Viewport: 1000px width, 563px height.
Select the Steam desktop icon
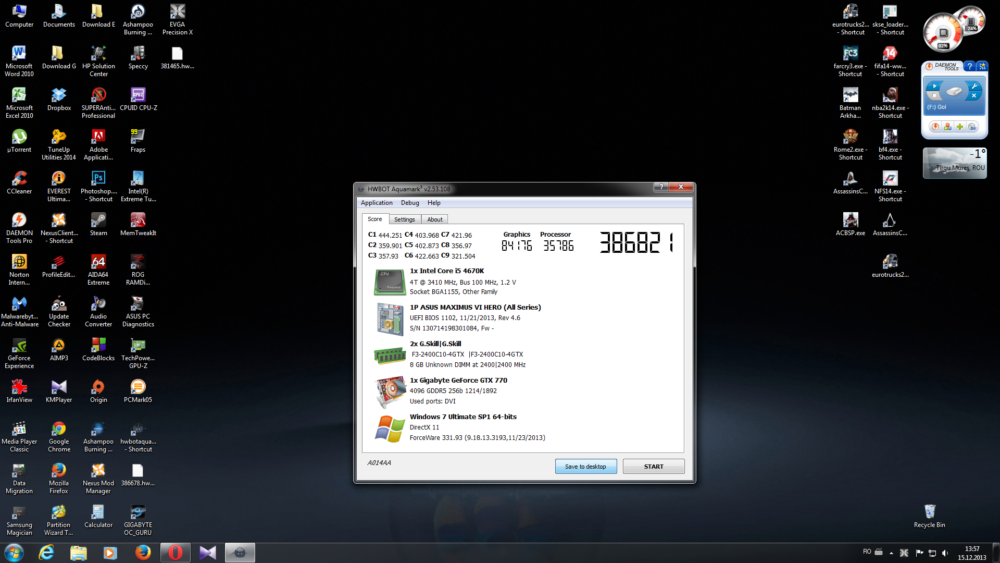[98, 225]
